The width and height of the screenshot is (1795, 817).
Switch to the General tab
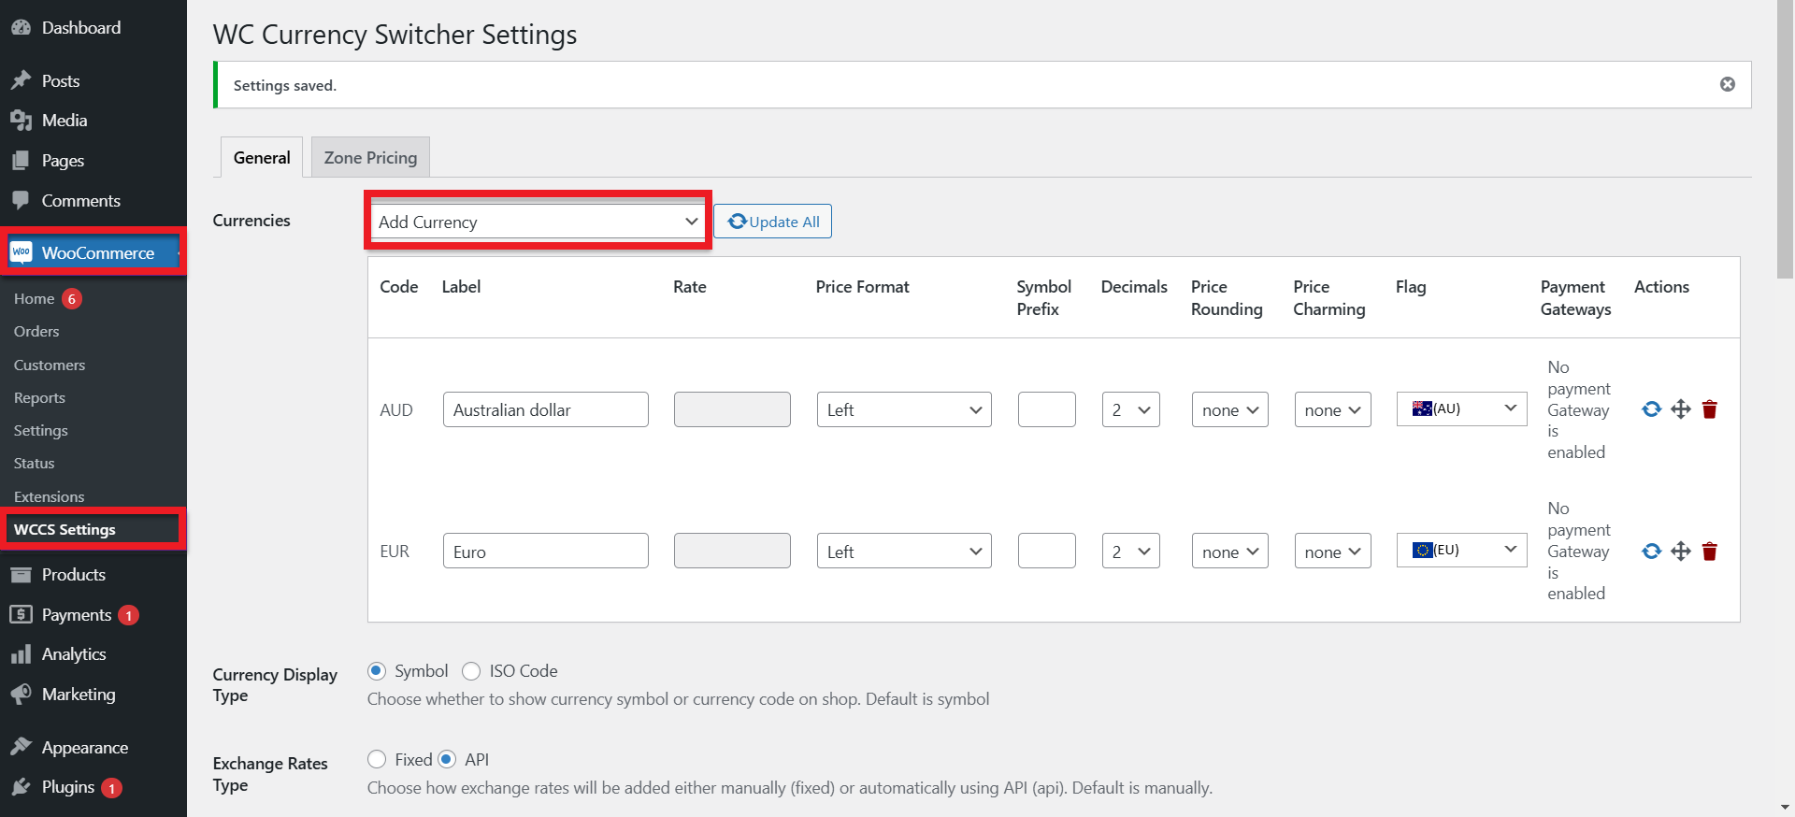coord(262,157)
